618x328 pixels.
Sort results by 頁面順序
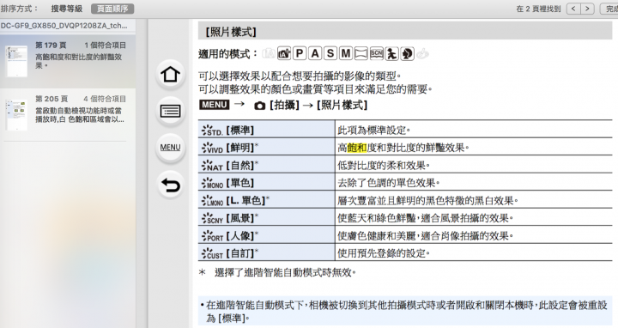(112, 9)
